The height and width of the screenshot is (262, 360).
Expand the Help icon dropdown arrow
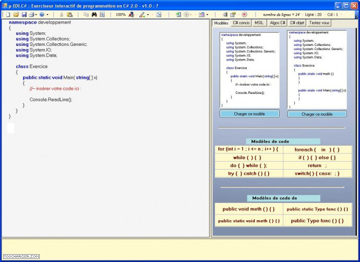click(48, 15)
